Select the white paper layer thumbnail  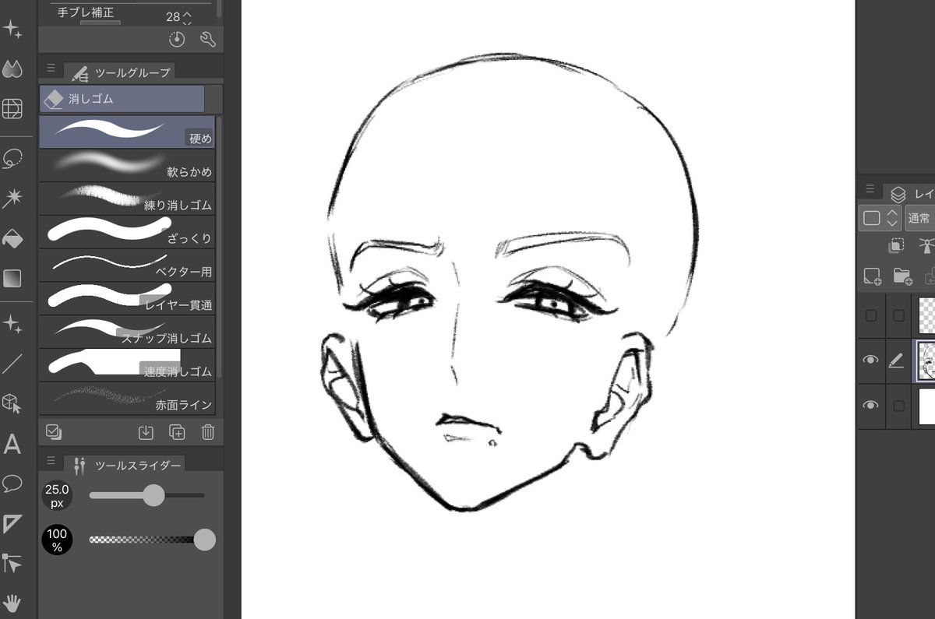[926, 406]
